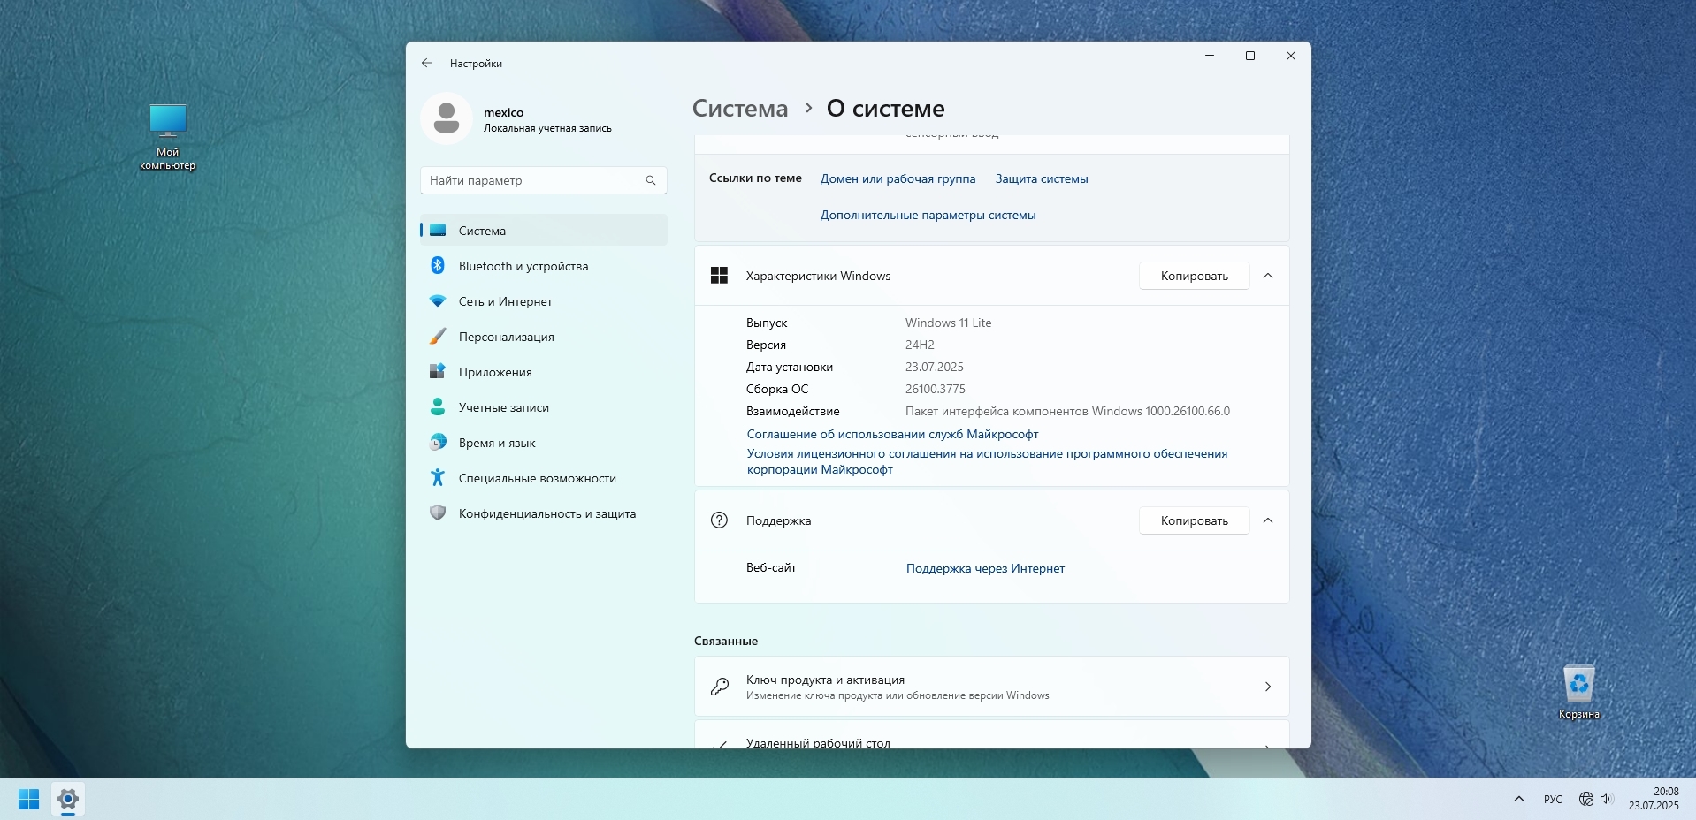Collapse the Характеристики Windows section

click(1268, 276)
